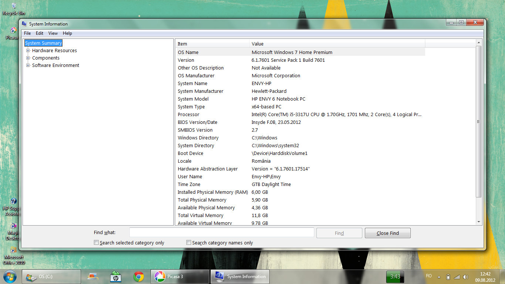Open Google Chrome from the taskbar
505x284 pixels.
pyautogui.click(x=139, y=276)
